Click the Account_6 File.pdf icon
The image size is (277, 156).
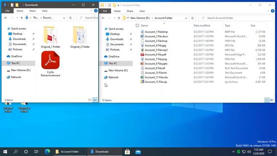click(x=142, y=55)
